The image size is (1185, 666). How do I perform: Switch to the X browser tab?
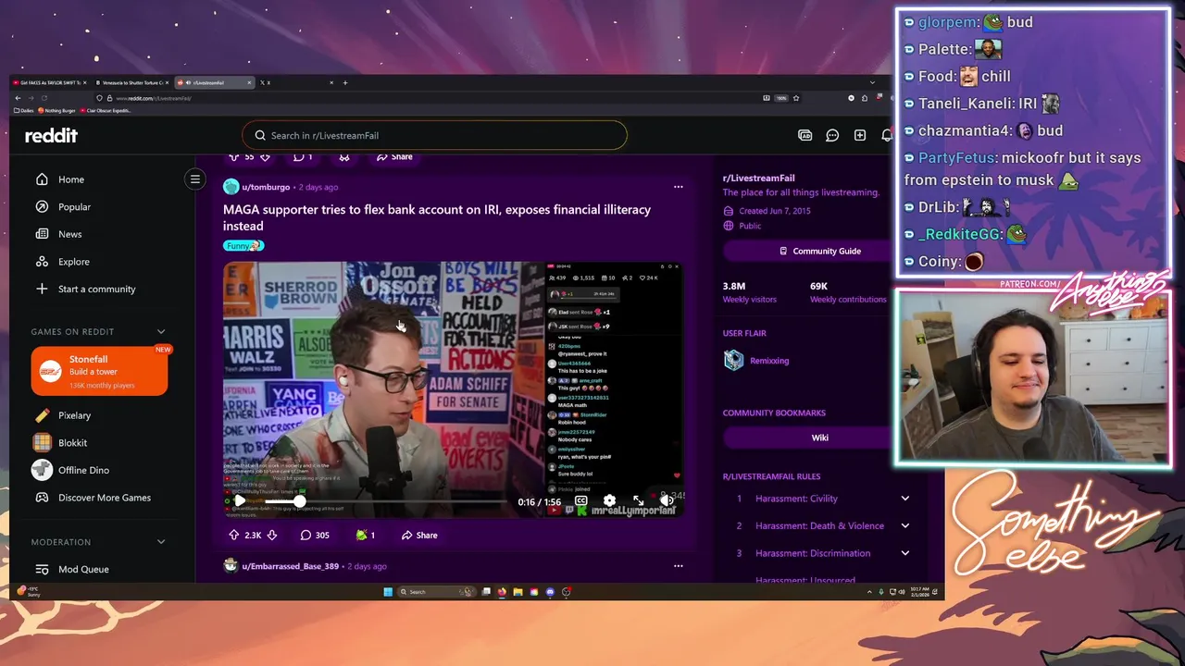(296, 82)
